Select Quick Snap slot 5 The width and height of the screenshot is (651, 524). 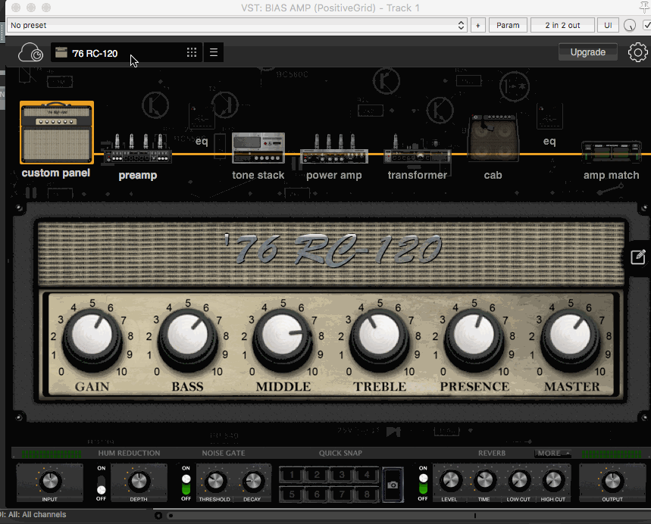[x=292, y=494]
